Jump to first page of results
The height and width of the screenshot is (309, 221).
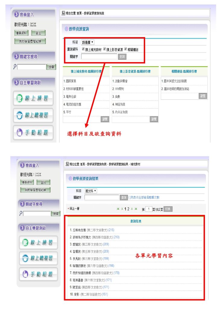[x=118, y=209]
